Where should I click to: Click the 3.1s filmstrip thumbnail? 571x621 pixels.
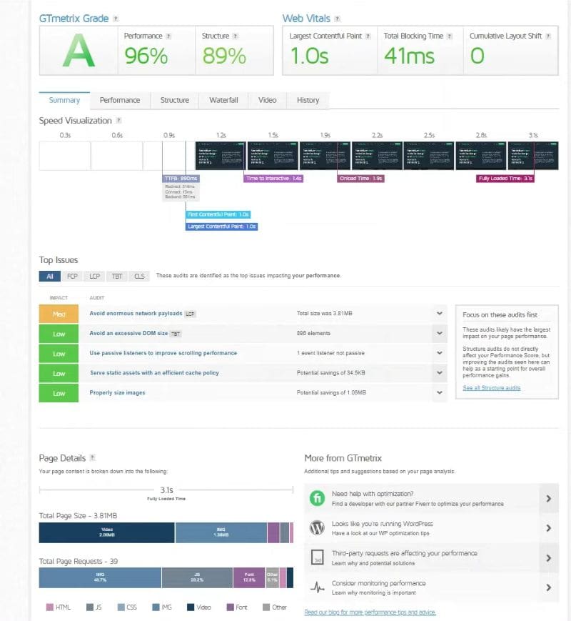(533, 156)
